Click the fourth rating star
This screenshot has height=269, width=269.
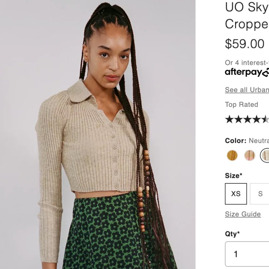click(257, 118)
